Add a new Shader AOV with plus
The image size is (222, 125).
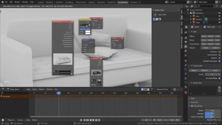click(219, 88)
